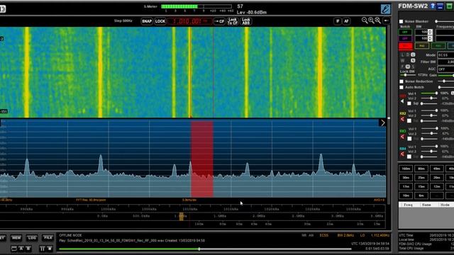The height and width of the screenshot is (255, 454).
Task: Click the third zoom magnifier icon
Action: pyautogui.click(x=378, y=21)
